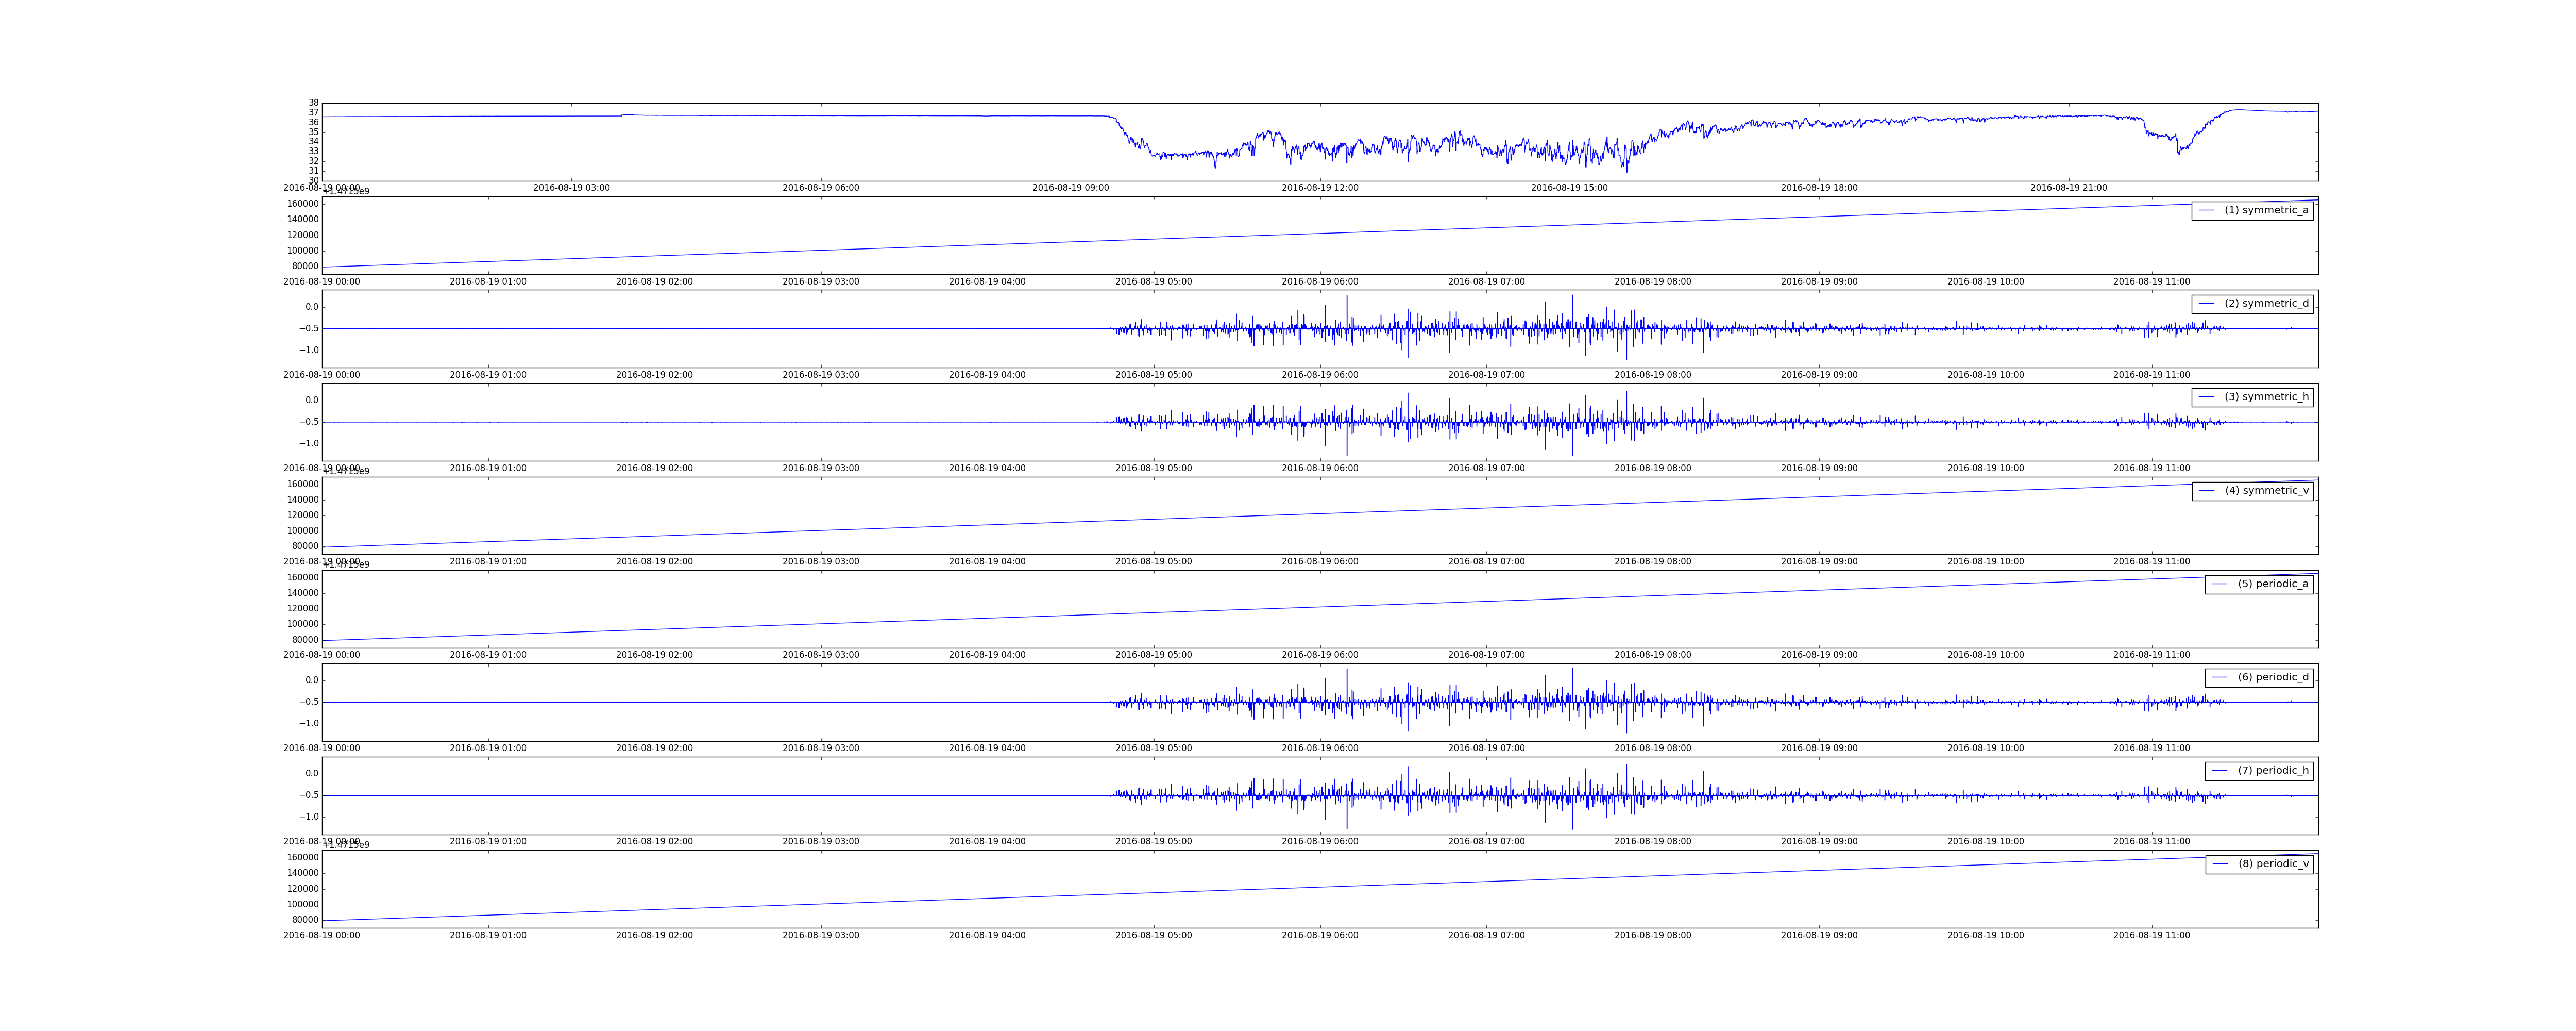Image resolution: width=2576 pixels, height=1031 pixels.
Task: Click the 11:00 tick label under periodic_v plot
Action: [x=2151, y=935]
